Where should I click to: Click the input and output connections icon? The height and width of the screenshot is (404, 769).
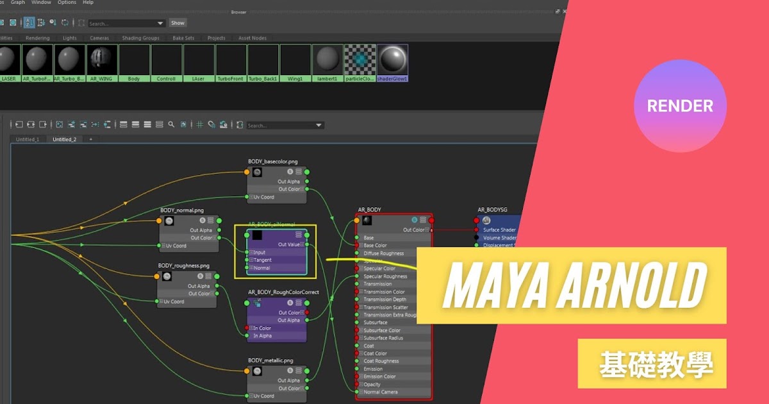click(31, 124)
